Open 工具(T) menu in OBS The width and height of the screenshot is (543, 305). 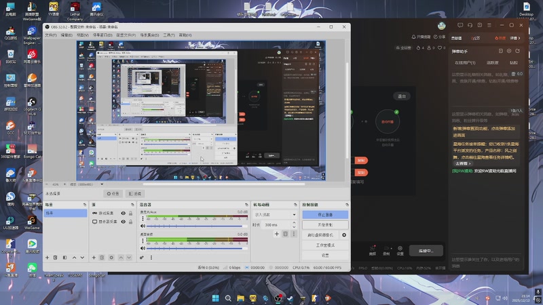(x=169, y=35)
